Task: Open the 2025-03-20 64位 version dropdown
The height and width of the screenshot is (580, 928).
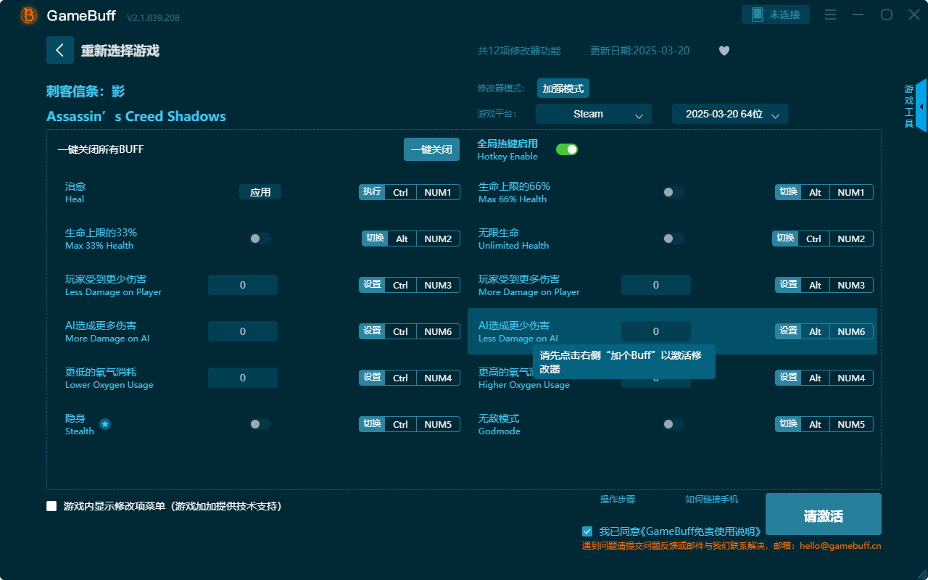Action: tap(729, 114)
